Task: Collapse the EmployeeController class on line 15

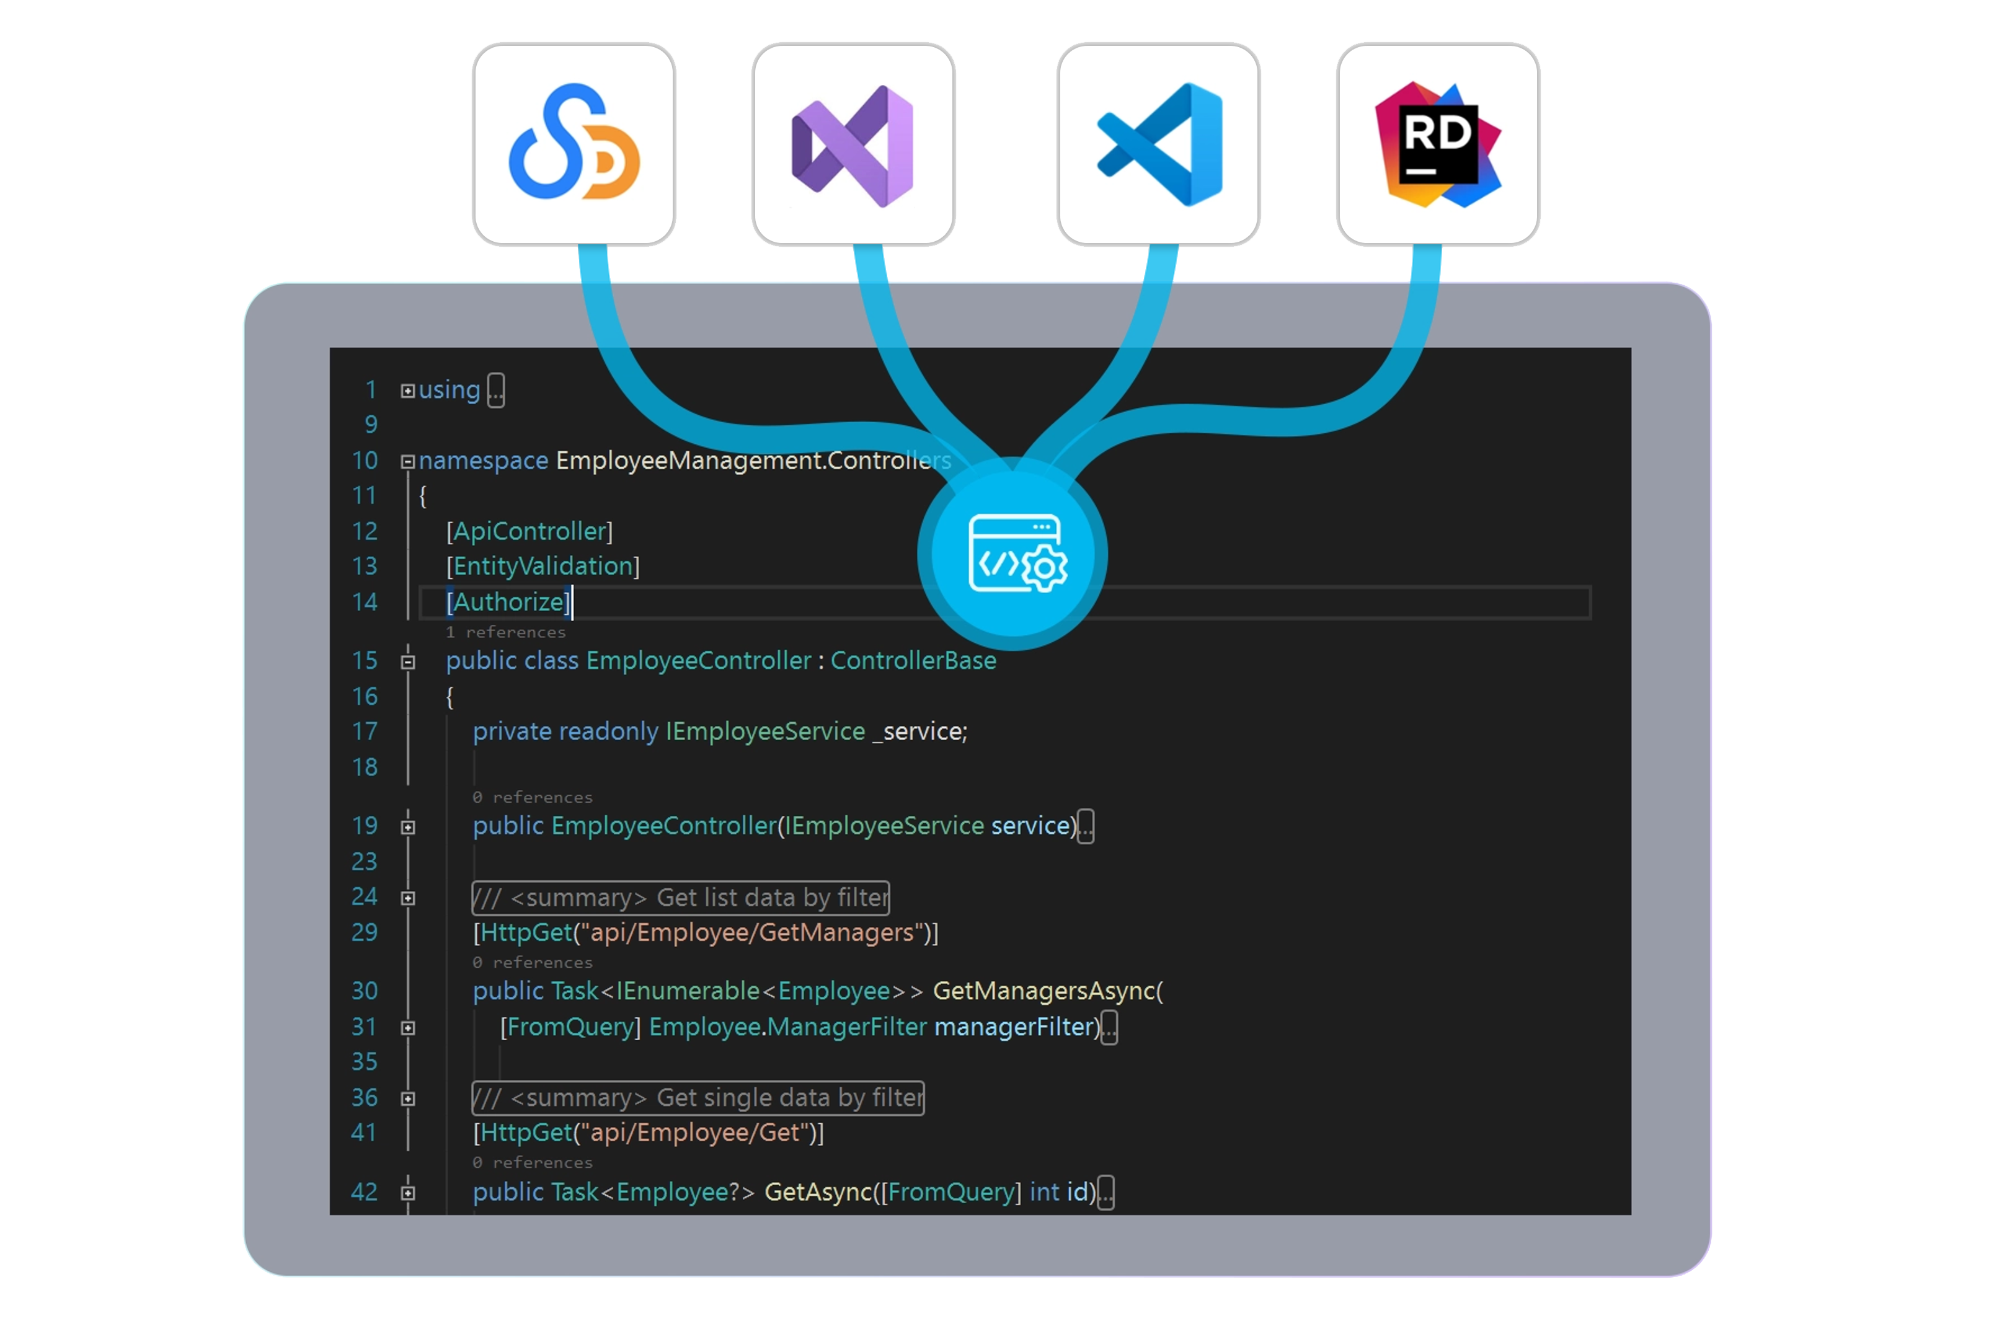Action: click(408, 662)
